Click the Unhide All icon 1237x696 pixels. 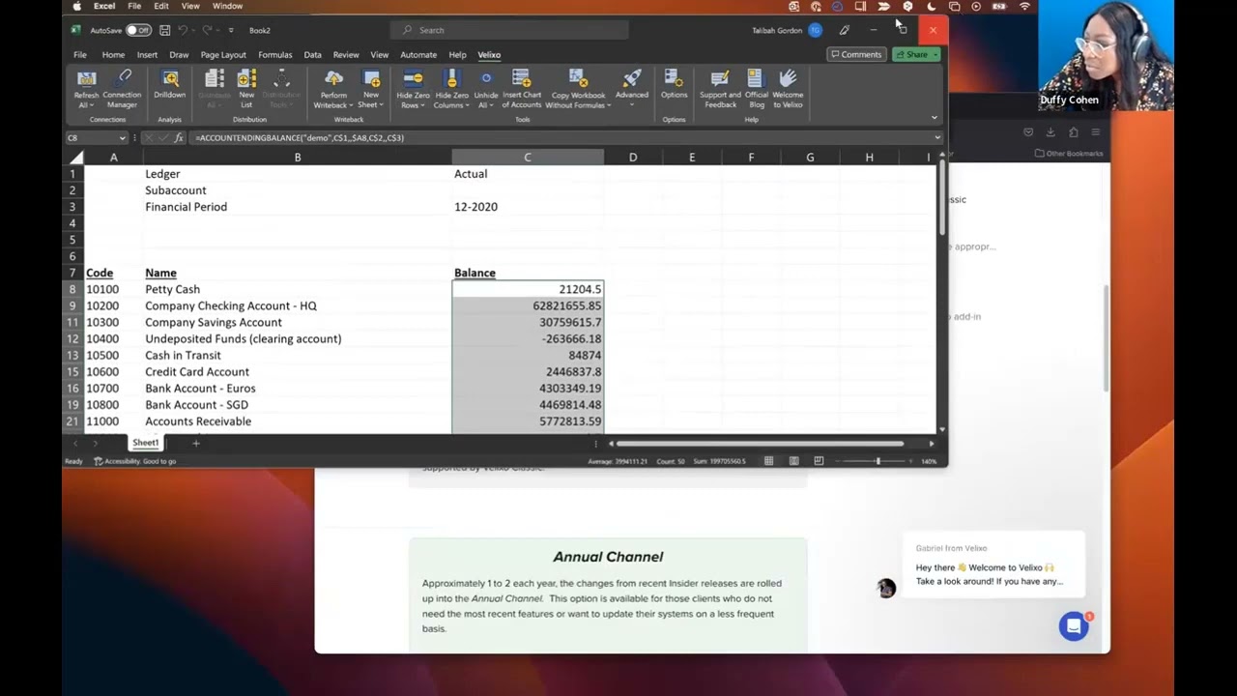coord(486,79)
